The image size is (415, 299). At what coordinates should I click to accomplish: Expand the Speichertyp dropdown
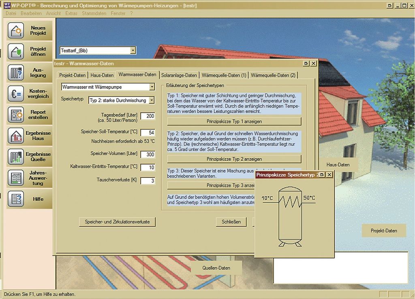tap(152, 100)
